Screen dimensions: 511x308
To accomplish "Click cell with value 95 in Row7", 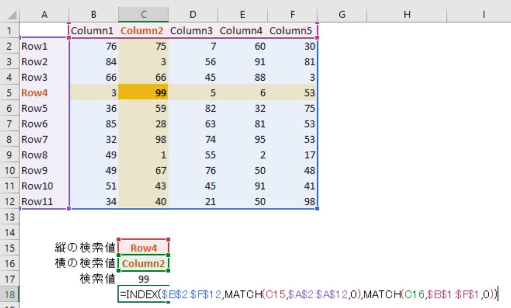I will point(243,139).
